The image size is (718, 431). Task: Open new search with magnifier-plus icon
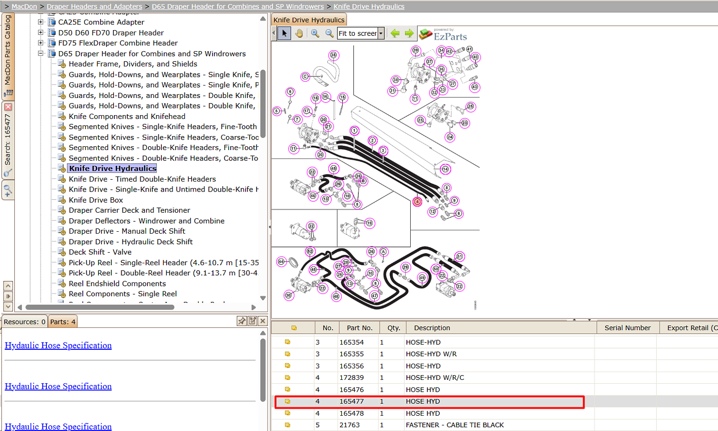click(x=8, y=191)
